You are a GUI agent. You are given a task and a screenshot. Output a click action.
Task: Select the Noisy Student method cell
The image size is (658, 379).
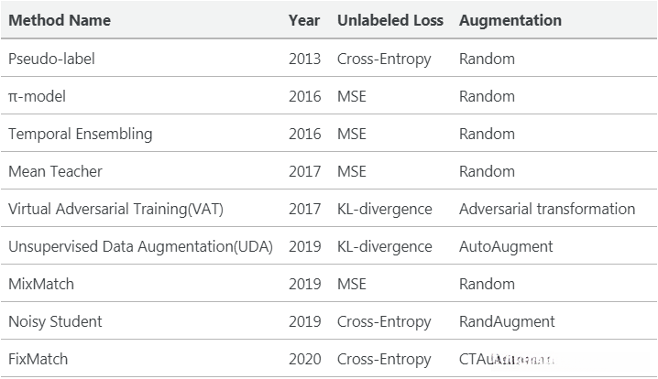(55, 321)
